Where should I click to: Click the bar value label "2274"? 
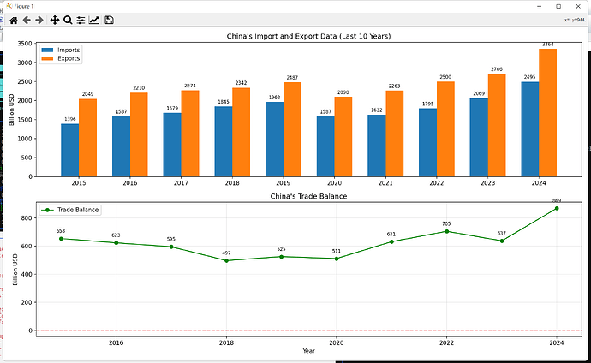(190, 86)
